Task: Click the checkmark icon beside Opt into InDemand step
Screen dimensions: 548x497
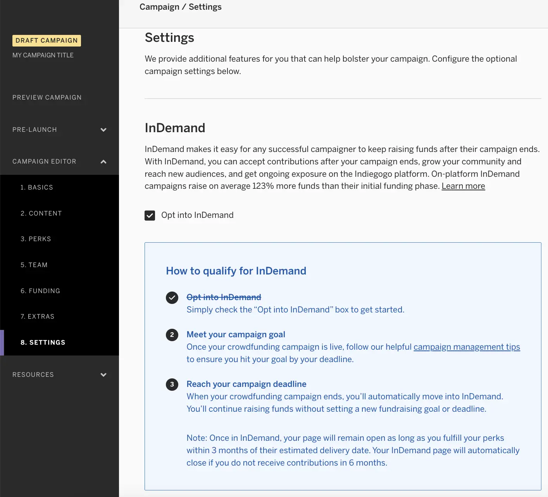Action: tap(172, 298)
